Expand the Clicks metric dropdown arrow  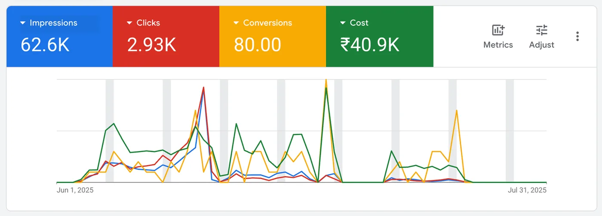tap(129, 23)
